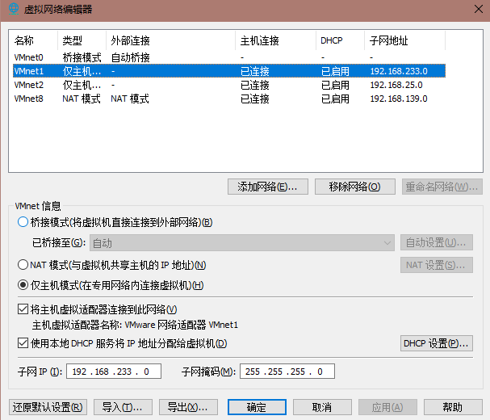The height and width of the screenshot is (420, 490).
Task: Click the NAT 设置 button
Action: click(437, 265)
